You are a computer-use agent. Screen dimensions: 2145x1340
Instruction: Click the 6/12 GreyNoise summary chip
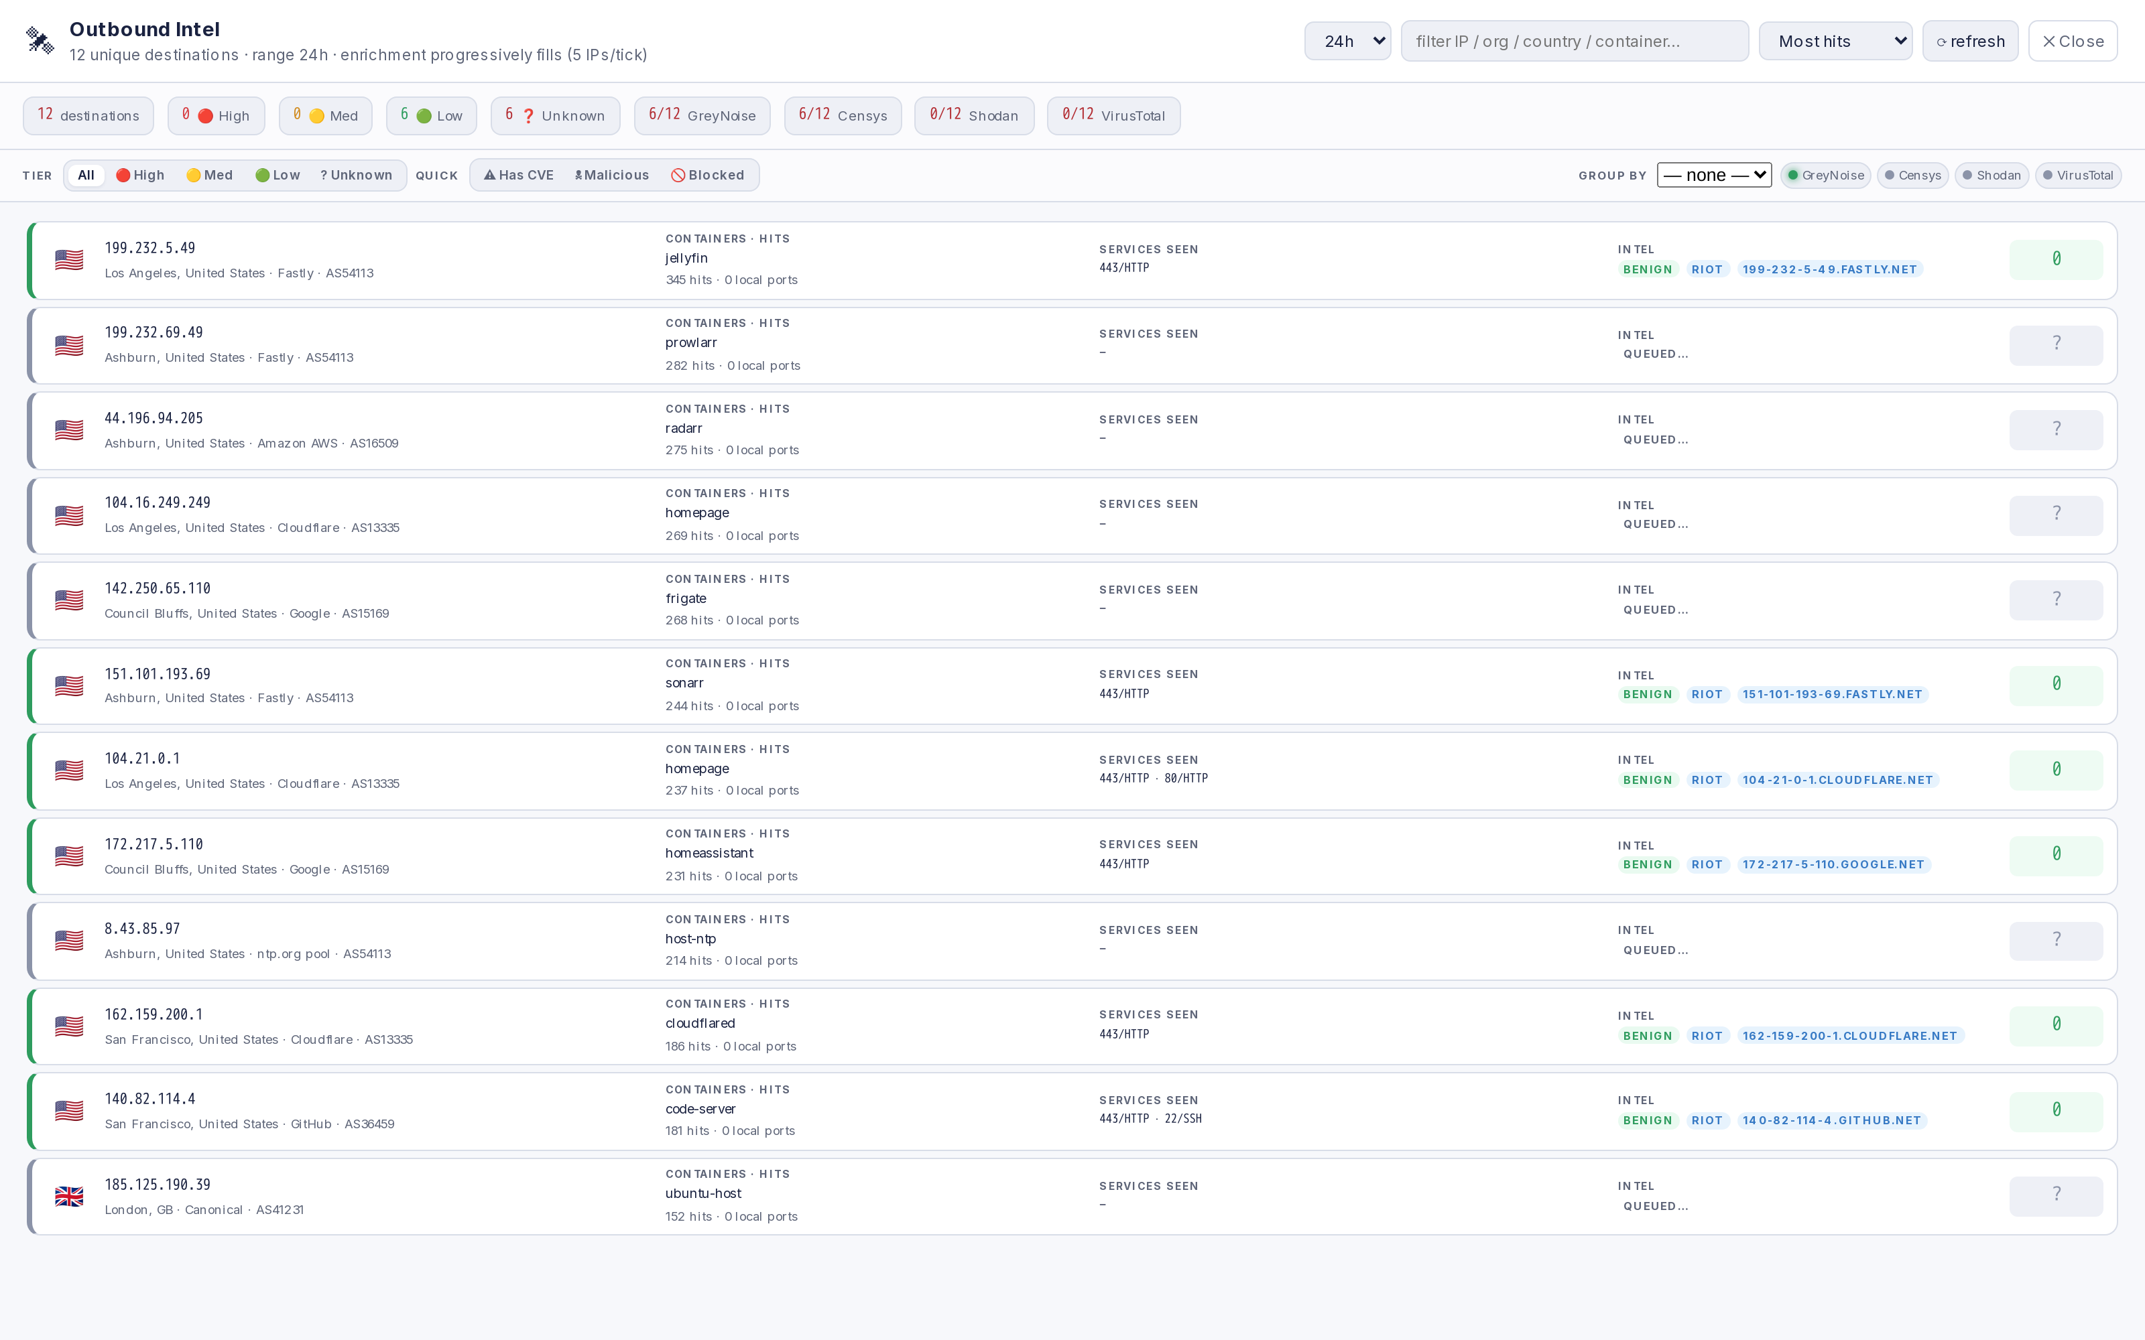pos(702,115)
